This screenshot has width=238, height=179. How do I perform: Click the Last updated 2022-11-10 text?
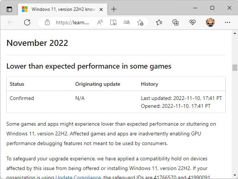[181, 98]
